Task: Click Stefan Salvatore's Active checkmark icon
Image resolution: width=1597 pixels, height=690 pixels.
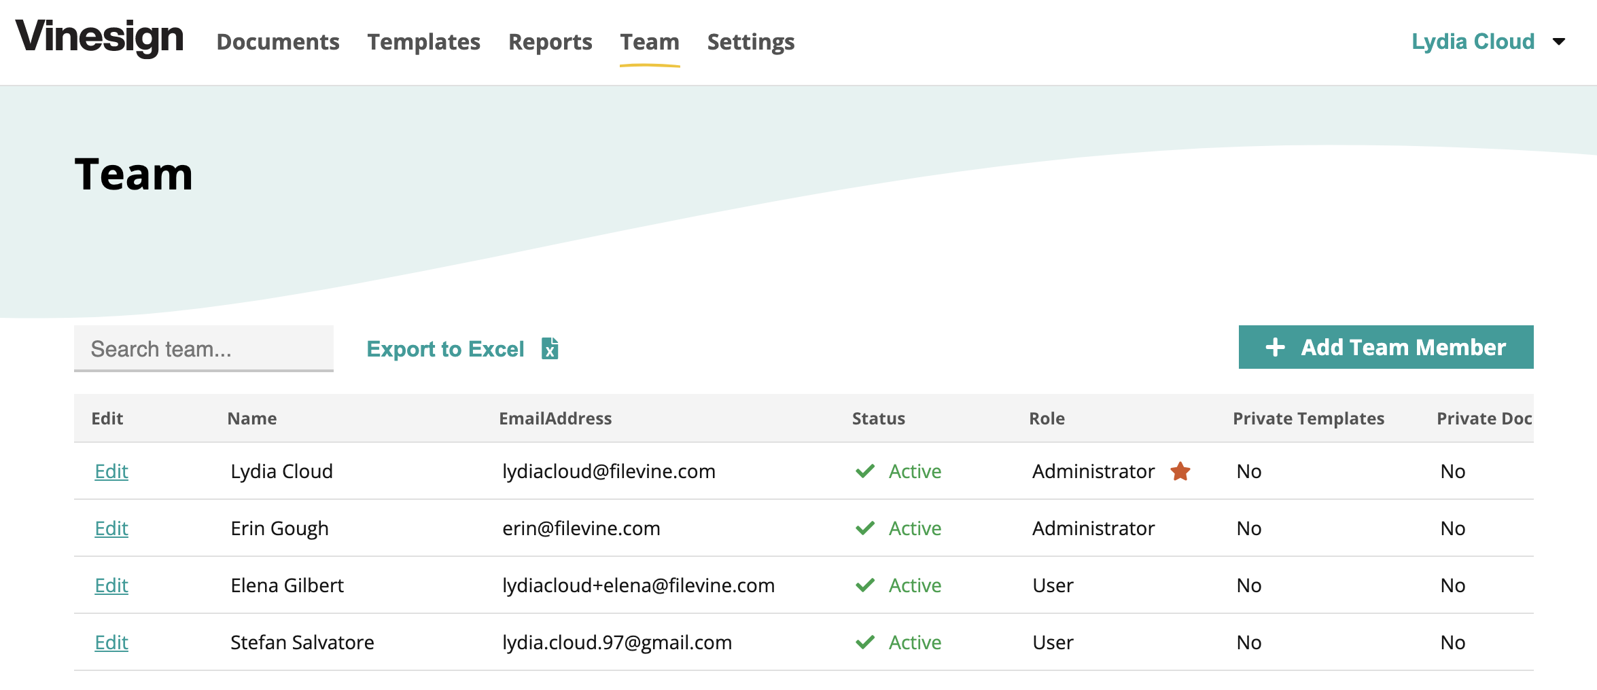Action: [x=865, y=642]
